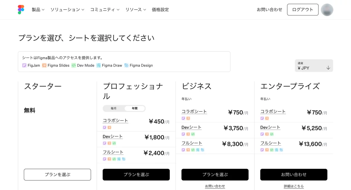
Task: Go to 価格設定 page
Action: point(160,10)
